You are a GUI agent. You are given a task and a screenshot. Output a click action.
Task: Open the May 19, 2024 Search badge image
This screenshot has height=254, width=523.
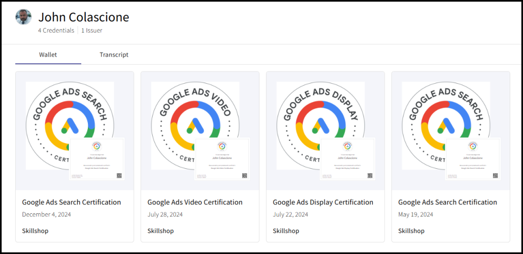pos(446,125)
